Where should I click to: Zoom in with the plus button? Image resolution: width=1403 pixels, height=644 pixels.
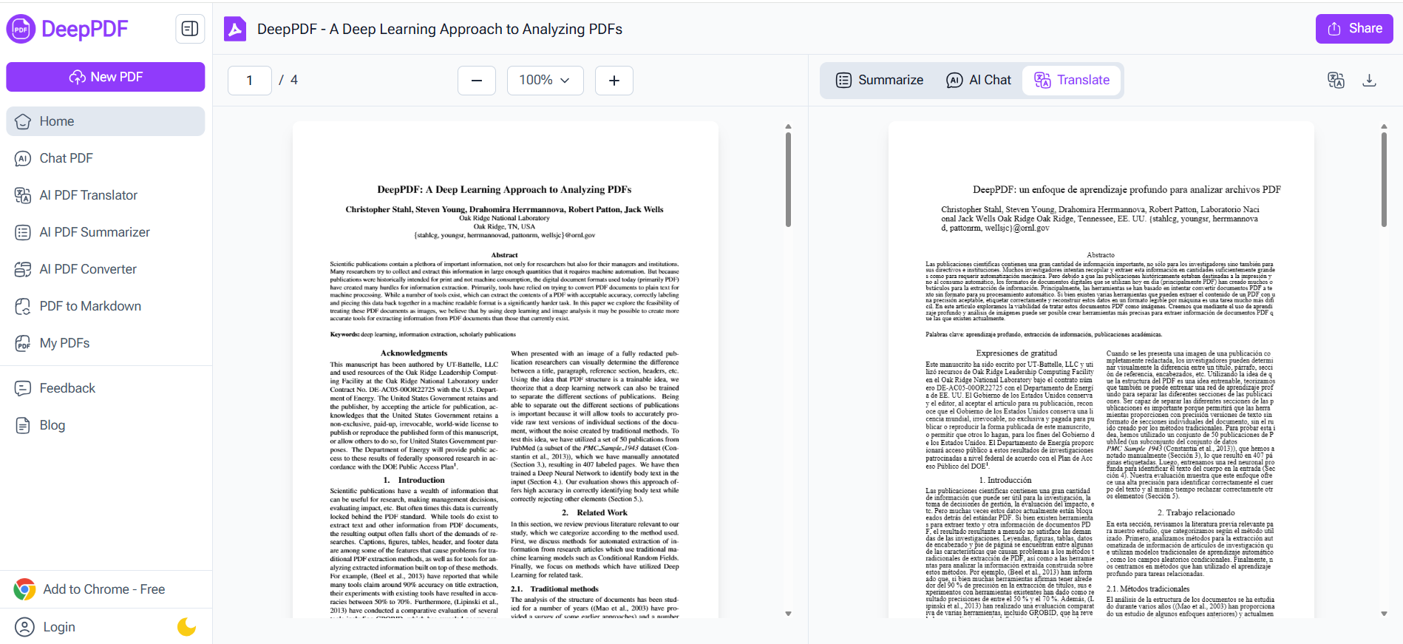[614, 81]
